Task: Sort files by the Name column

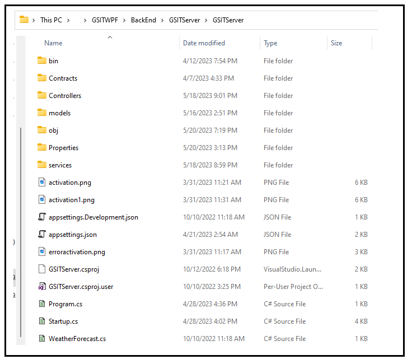Action: coord(53,43)
